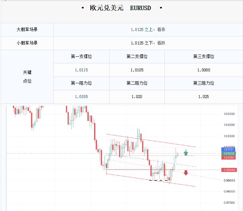This screenshot has width=243, height=211.
Task: Click the "1.0125 之上，看涨" scenario text
Action: [148, 30]
